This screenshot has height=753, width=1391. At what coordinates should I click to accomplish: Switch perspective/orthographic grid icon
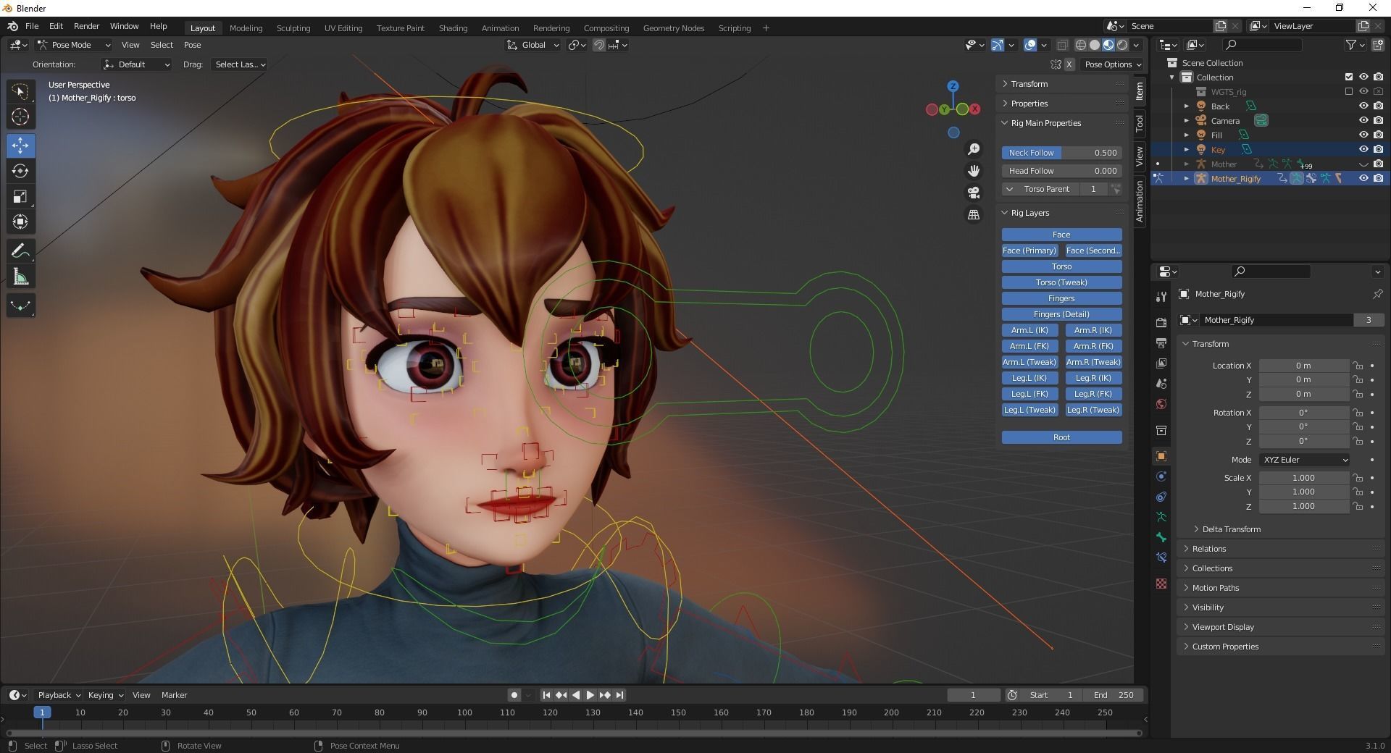(x=974, y=214)
